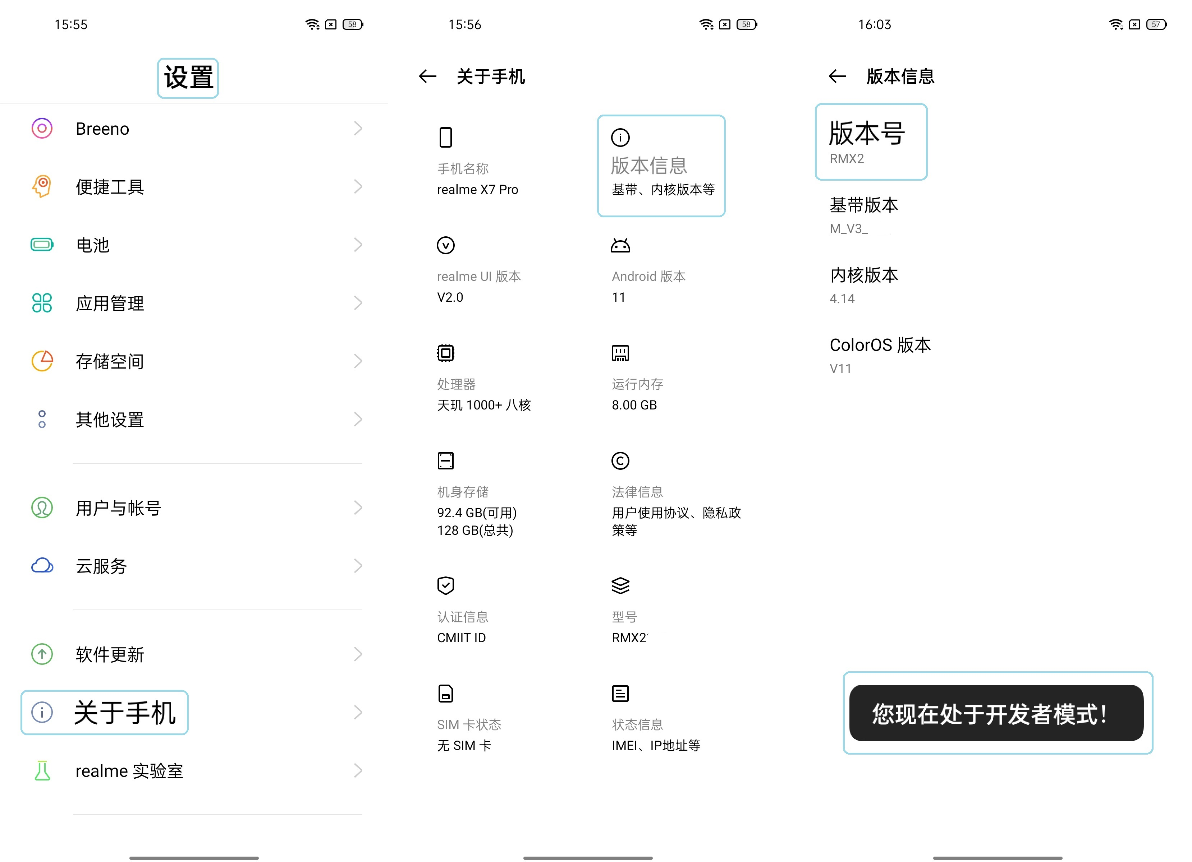Viewport: 1192px width, 862px height.
Task: Tap the 型号 layers icon
Action: 620,586
